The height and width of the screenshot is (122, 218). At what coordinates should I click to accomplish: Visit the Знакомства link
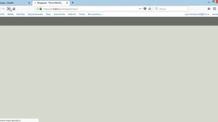point(59,14)
